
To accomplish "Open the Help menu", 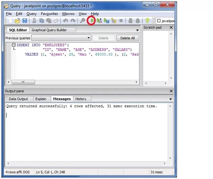I will (x=95, y=14).
